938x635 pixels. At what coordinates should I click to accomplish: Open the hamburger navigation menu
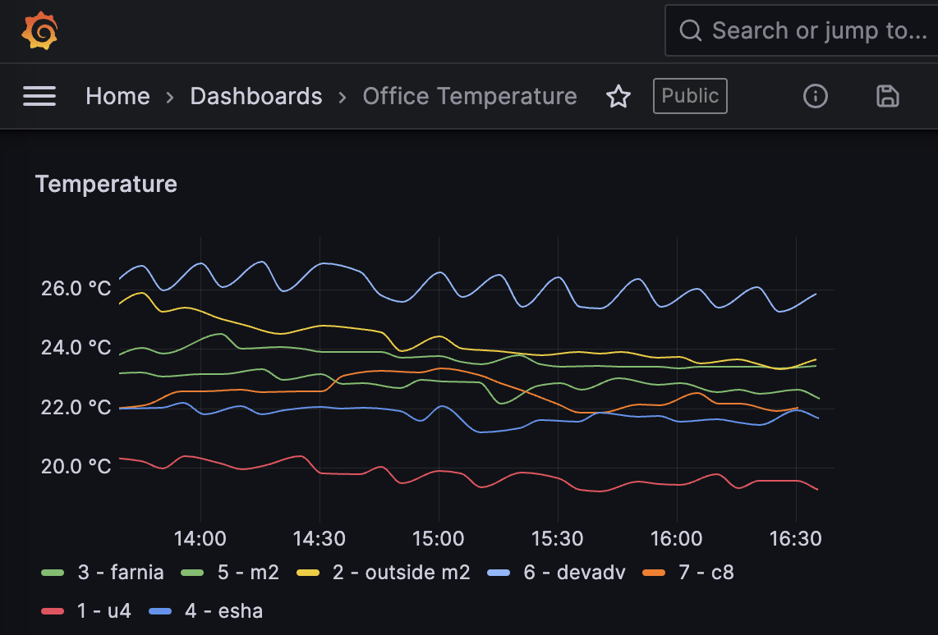pyautogui.click(x=39, y=97)
